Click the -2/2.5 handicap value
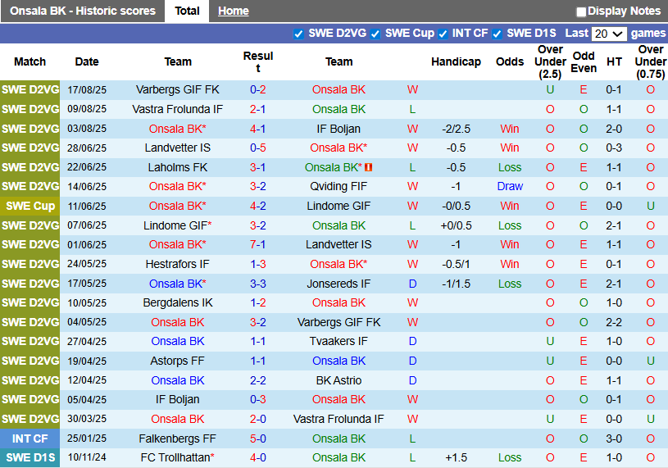This screenshot has width=668, height=468. pos(456,129)
